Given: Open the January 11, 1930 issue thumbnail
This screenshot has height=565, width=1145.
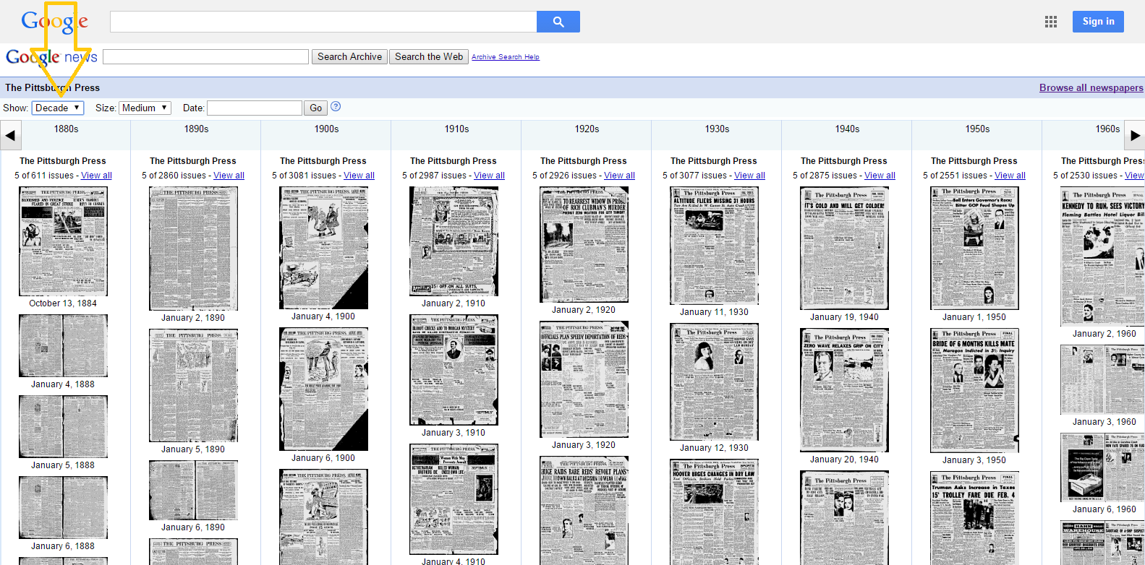Looking at the screenshot, I should tap(714, 246).
